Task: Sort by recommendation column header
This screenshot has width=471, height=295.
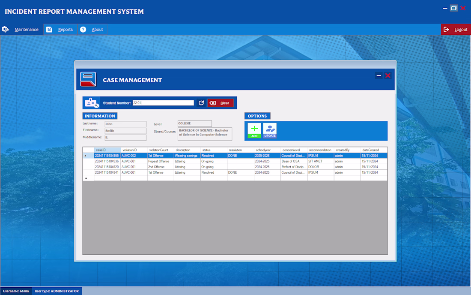Action: coord(321,150)
